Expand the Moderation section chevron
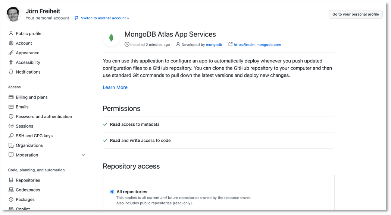 (x=84, y=155)
